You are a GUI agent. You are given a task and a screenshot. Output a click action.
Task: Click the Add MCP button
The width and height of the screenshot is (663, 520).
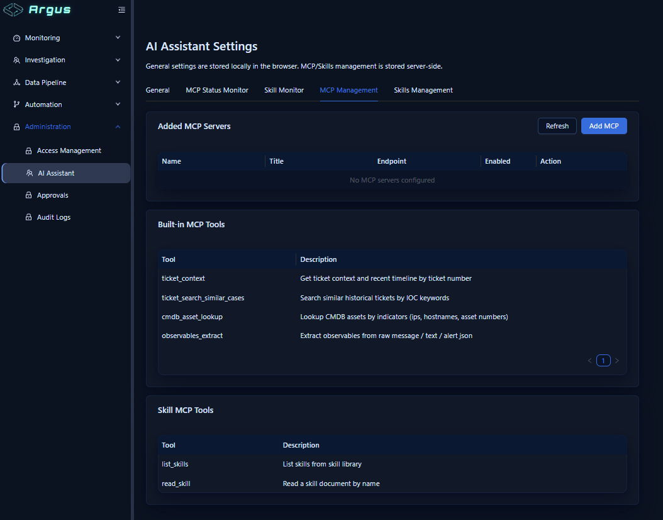tap(604, 126)
